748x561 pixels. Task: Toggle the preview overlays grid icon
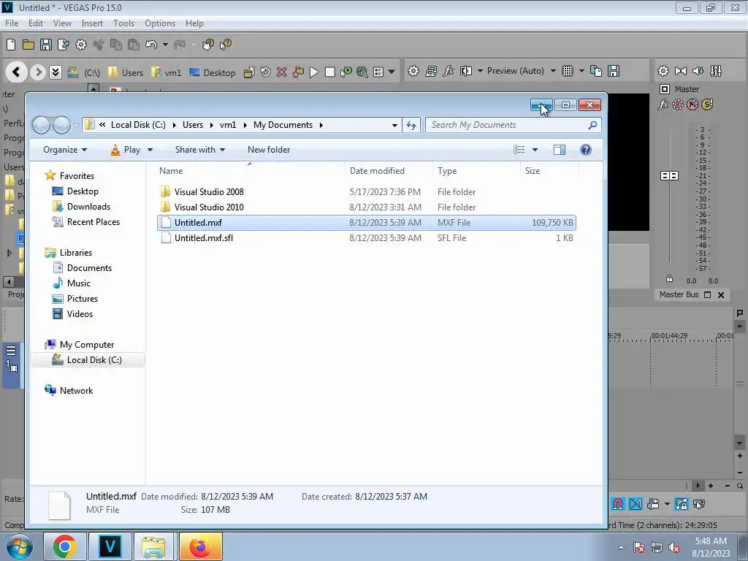pos(567,71)
